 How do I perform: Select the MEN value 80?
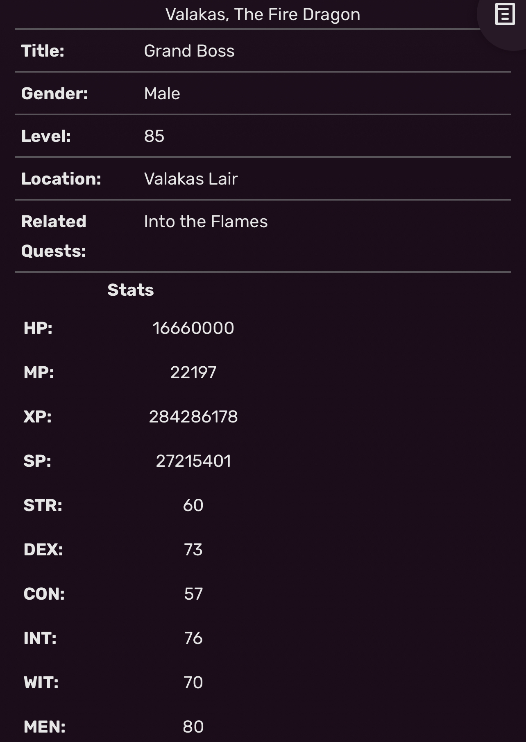193,727
